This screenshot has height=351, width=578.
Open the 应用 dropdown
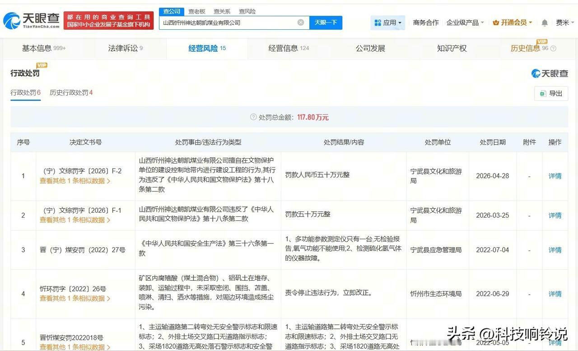pos(388,23)
